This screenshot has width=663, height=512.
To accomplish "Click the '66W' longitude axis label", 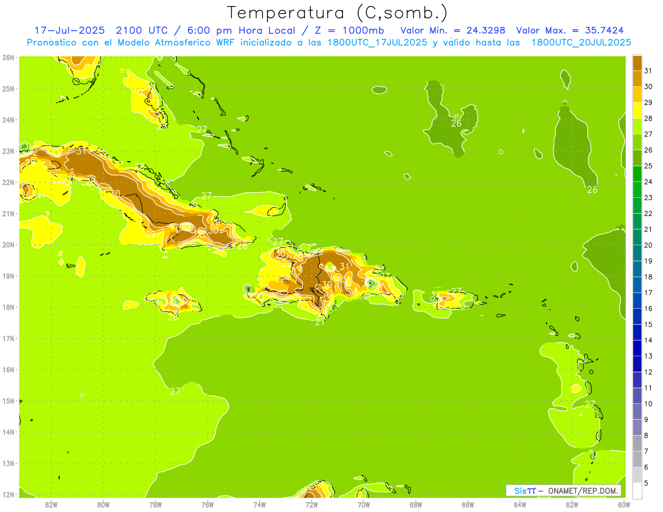I will [x=467, y=504].
